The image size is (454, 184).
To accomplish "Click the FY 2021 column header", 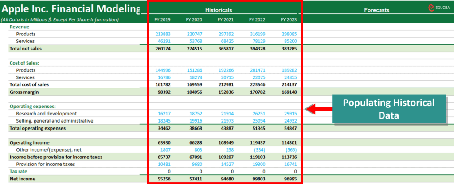I will click(226, 19).
